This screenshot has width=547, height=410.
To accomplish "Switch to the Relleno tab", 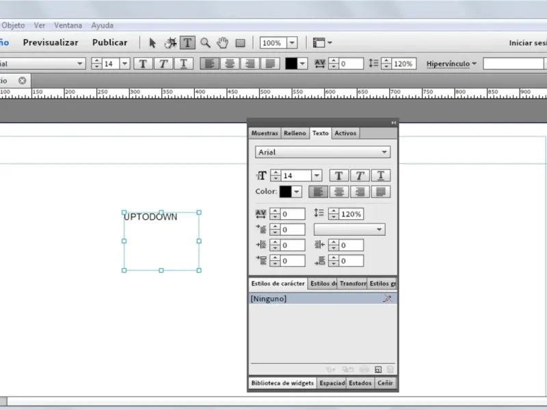I will coord(295,133).
